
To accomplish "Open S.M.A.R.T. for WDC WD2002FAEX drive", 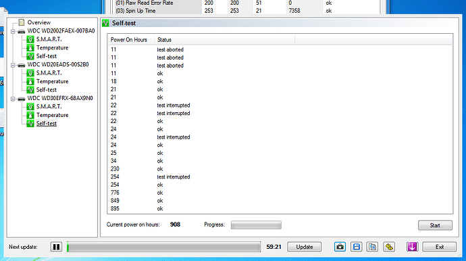I will (x=49, y=39).
